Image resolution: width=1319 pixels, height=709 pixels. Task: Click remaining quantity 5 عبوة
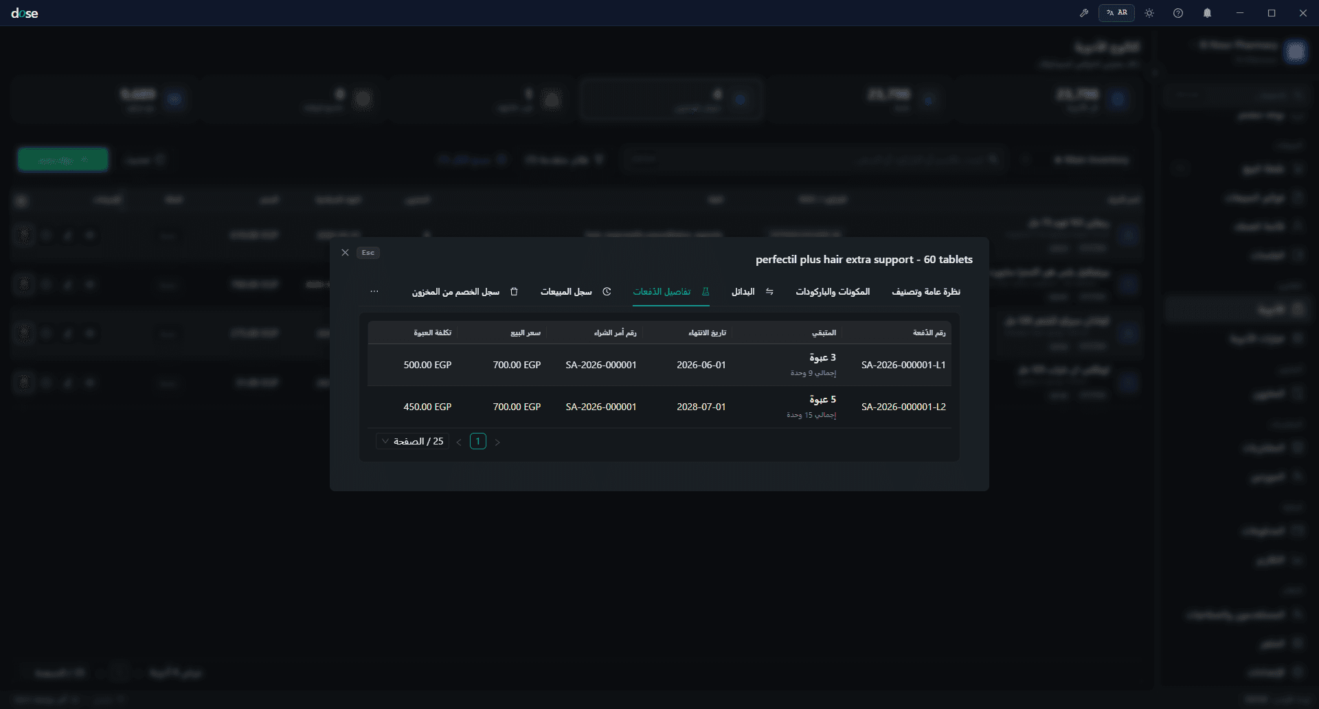click(x=822, y=399)
